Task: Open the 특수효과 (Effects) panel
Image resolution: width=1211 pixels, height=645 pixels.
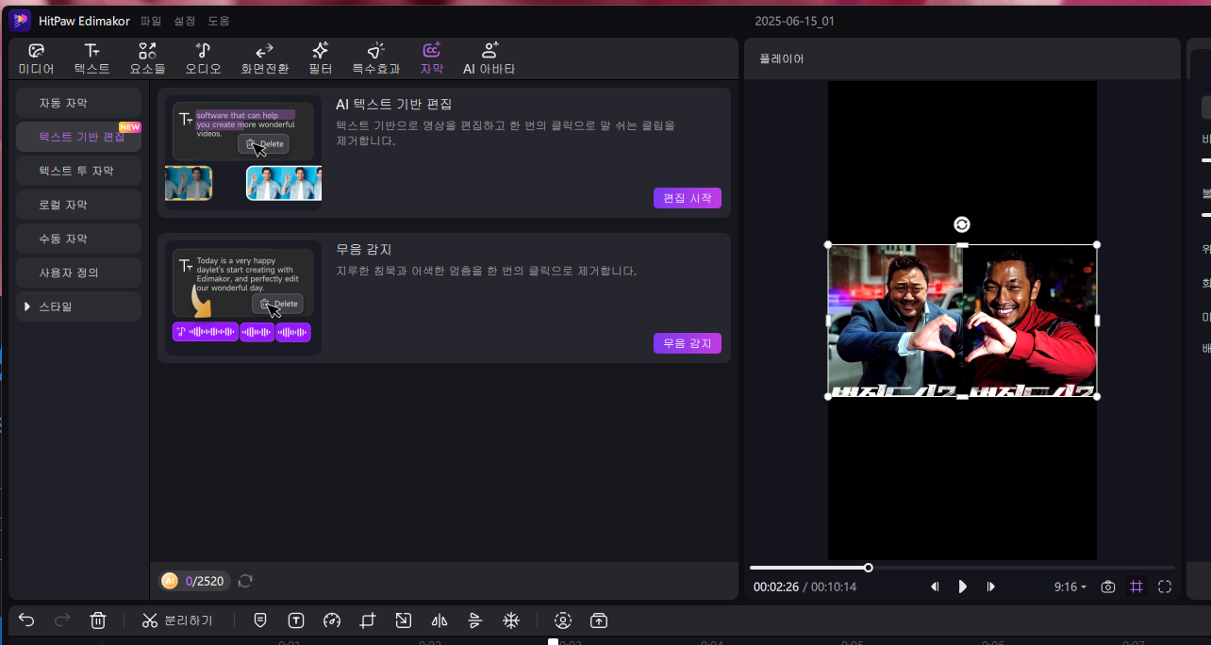Action: pos(376,58)
